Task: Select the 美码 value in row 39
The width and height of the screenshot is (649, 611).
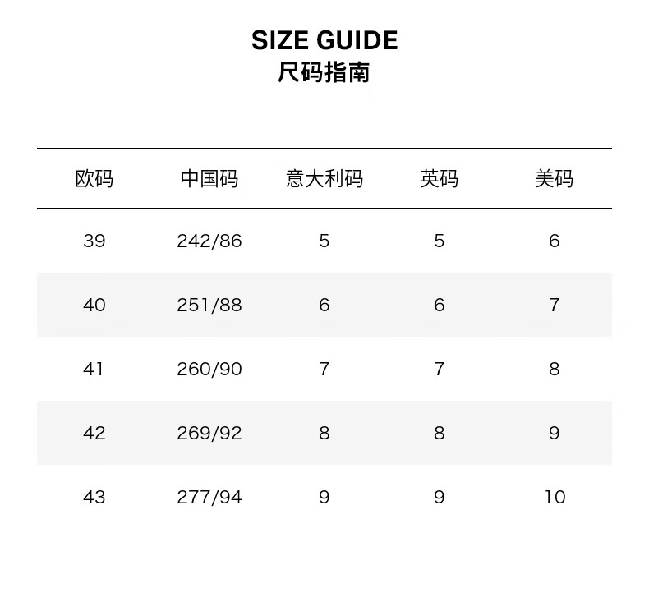Action: point(555,241)
